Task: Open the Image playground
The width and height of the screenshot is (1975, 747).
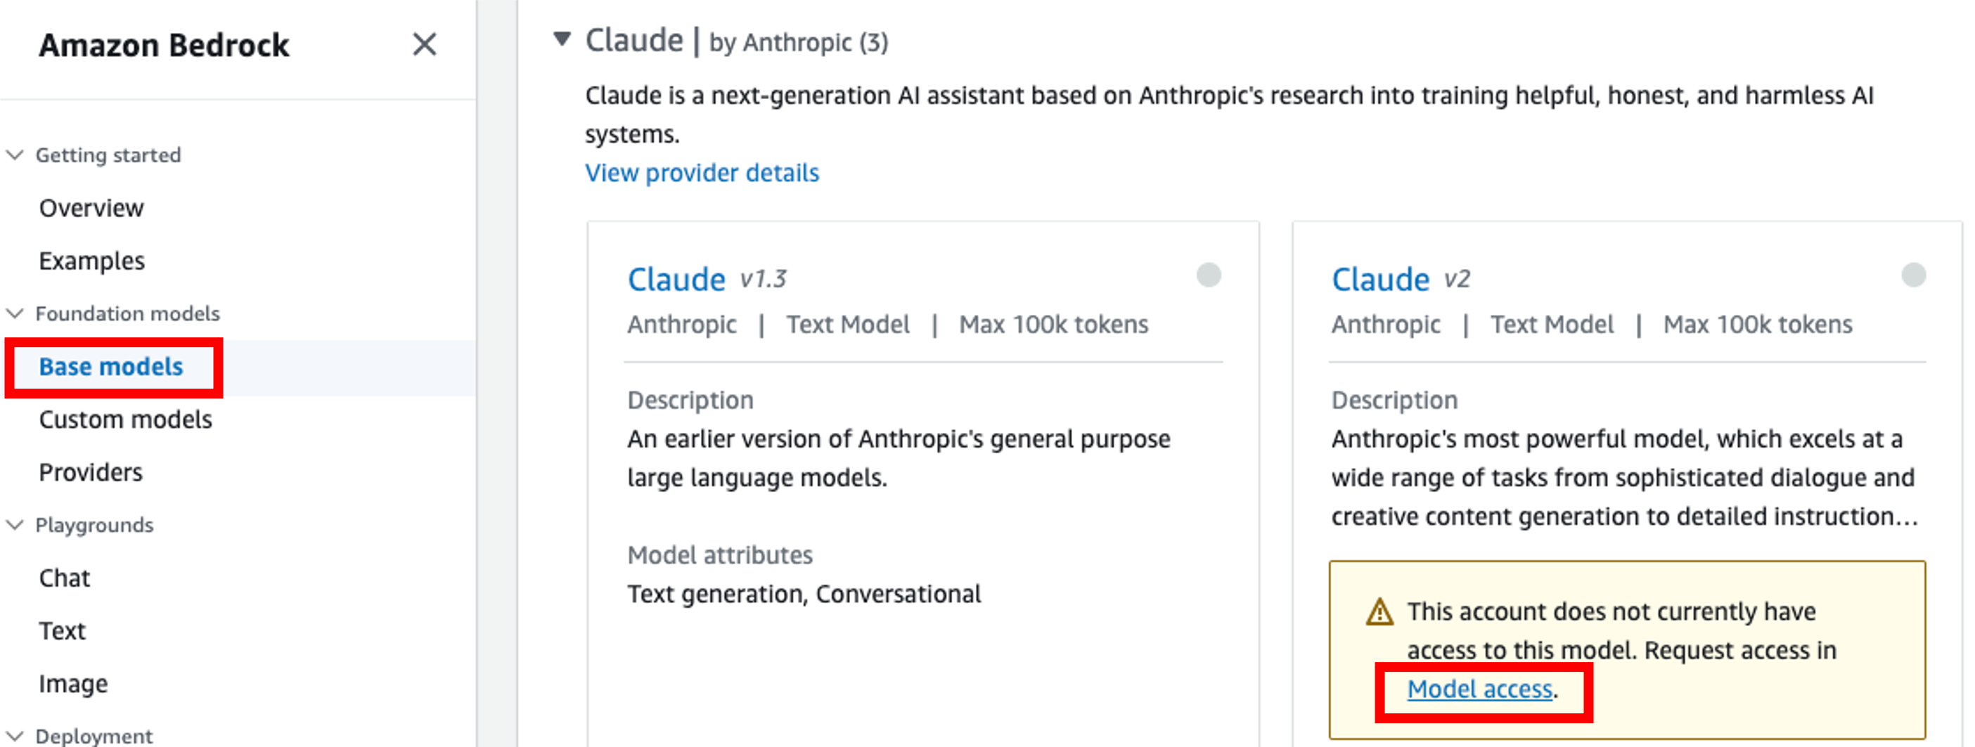Action: [x=73, y=684]
